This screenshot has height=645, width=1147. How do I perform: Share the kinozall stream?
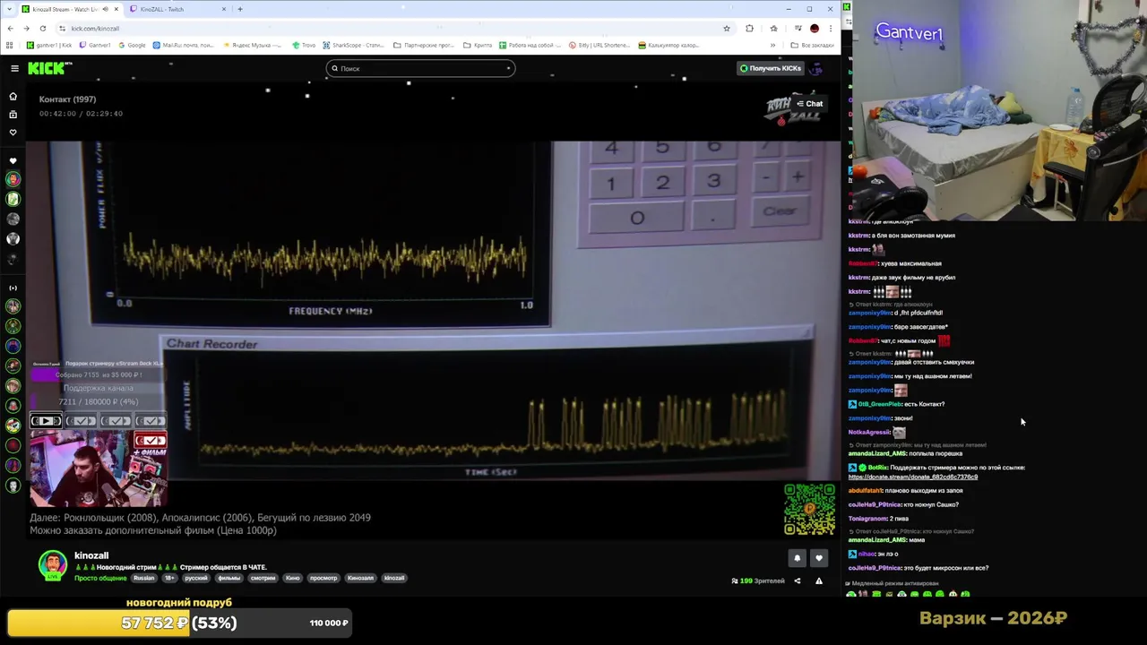[797, 580]
